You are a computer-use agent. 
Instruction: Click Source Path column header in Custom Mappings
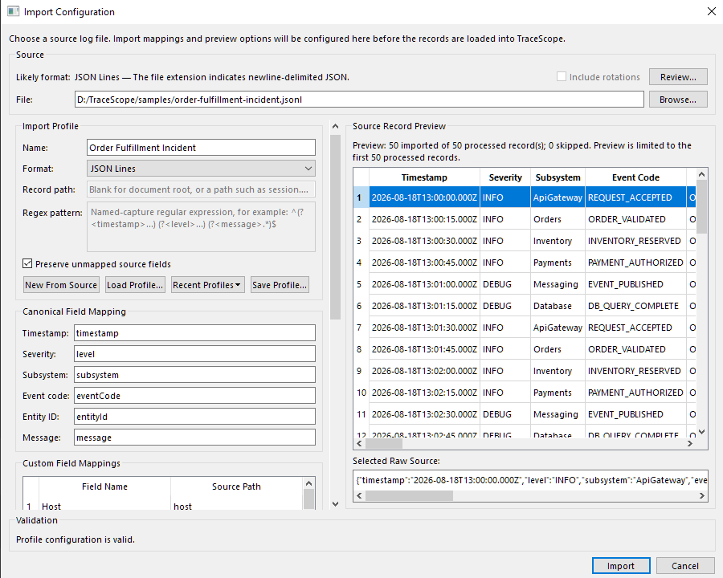click(x=236, y=486)
